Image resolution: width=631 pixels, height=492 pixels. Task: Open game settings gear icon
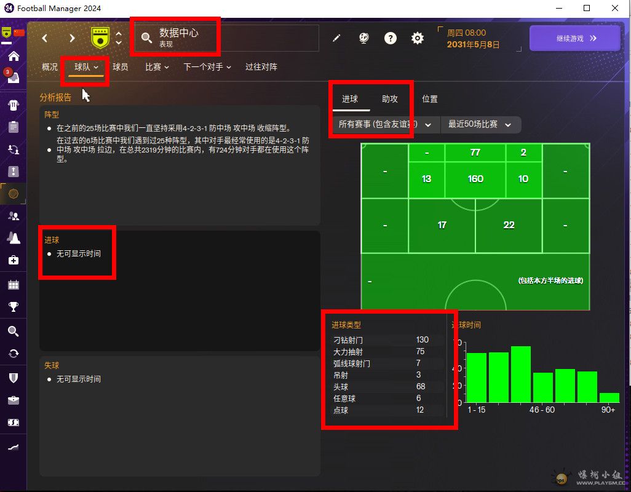click(x=418, y=38)
